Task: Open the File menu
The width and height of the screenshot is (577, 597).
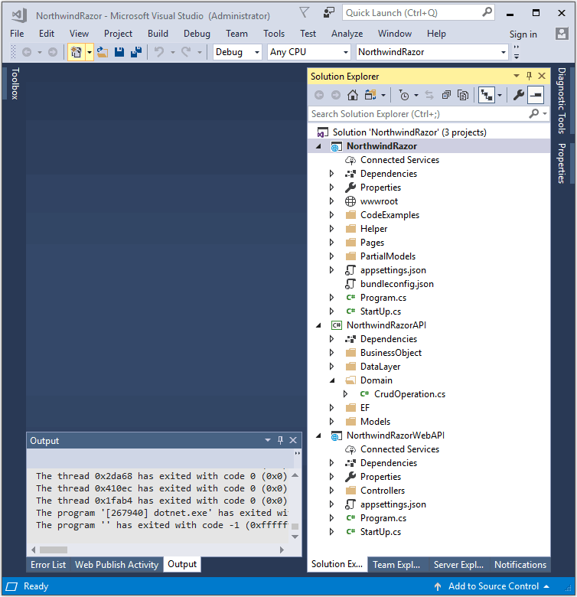Action: point(17,34)
